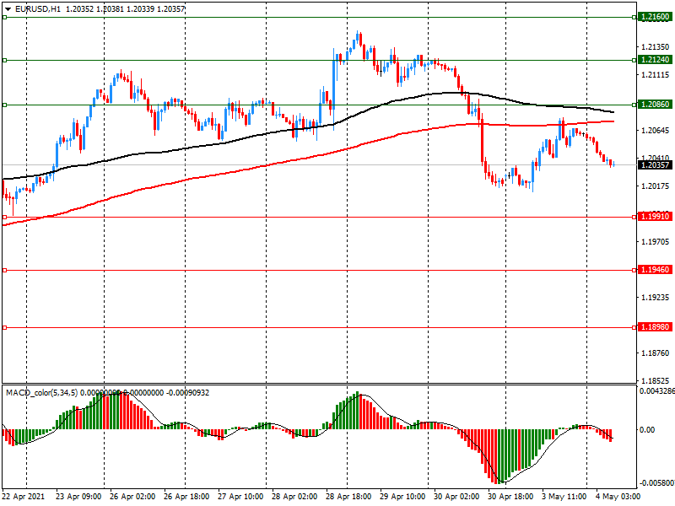The height and width of the screenshot is (506, 675).
Task: Click the 28 Apr 18:00 time axis label
Action: tap(348, 497)
